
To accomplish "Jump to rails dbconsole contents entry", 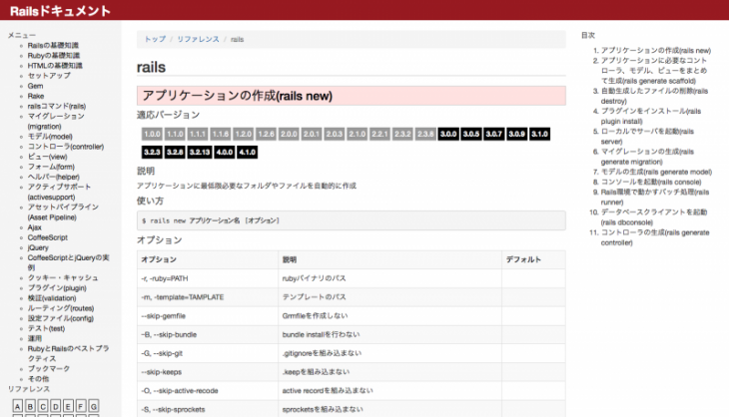I will pos(654,216).
